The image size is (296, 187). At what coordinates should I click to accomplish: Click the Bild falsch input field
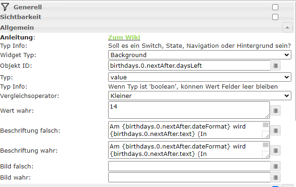point(189,166)
